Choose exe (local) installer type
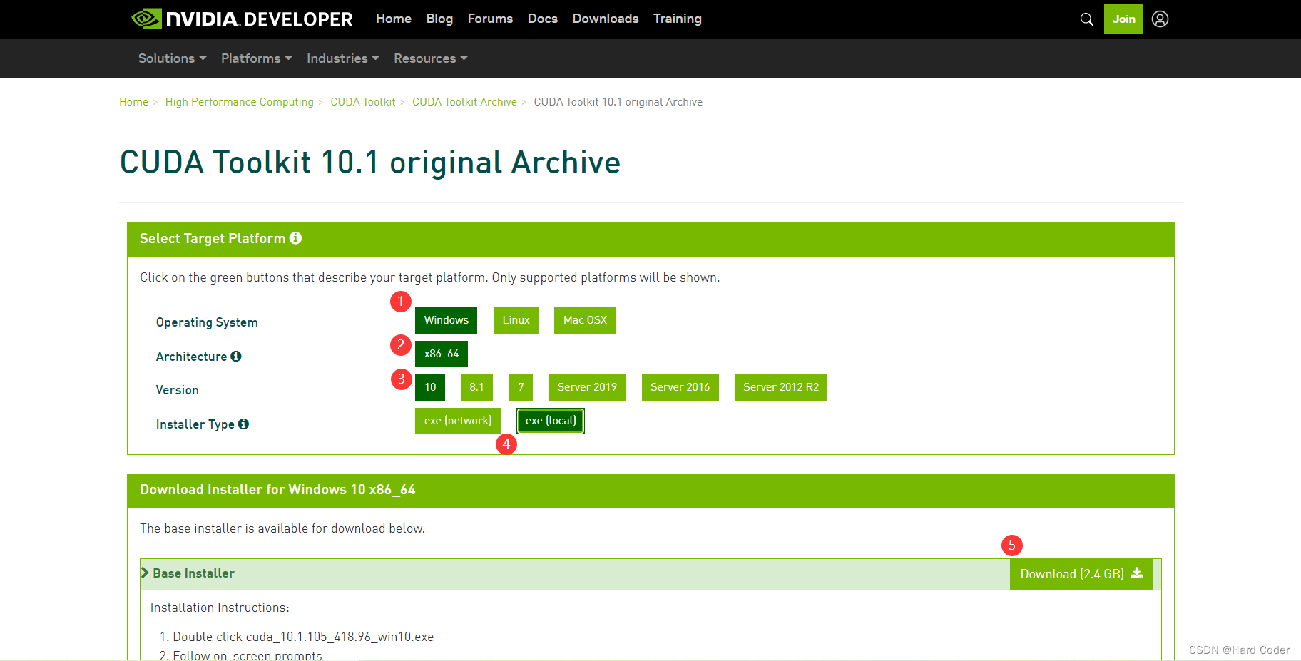The image size is (1301, 661). pos(551,421)
